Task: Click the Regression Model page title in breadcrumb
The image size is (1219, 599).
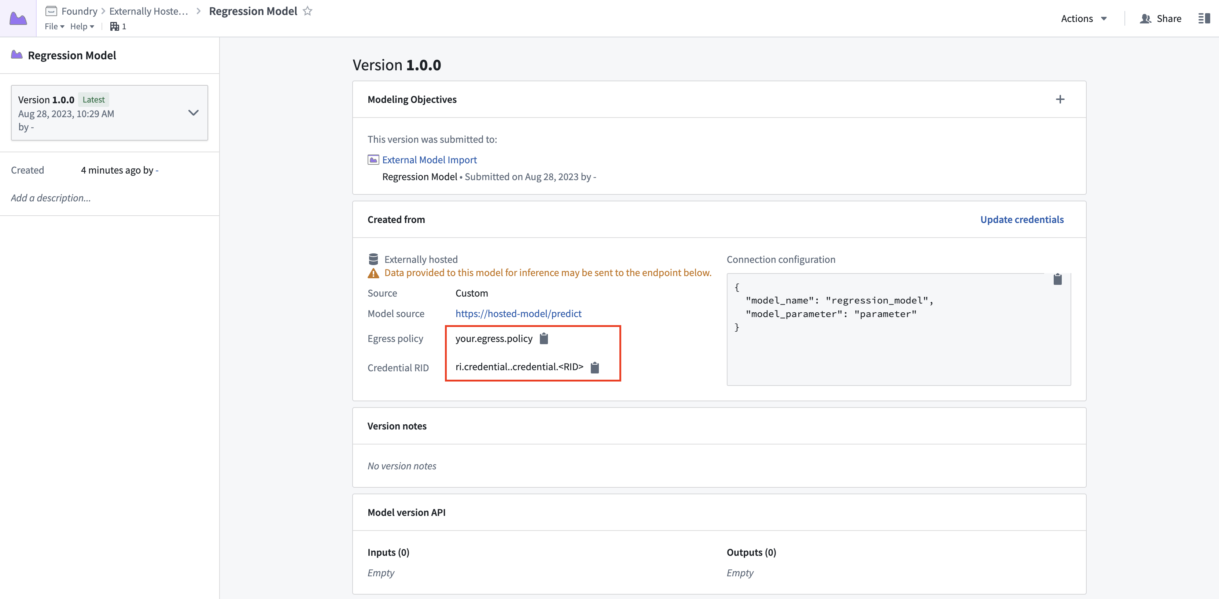Action: [x=253, y=11]
